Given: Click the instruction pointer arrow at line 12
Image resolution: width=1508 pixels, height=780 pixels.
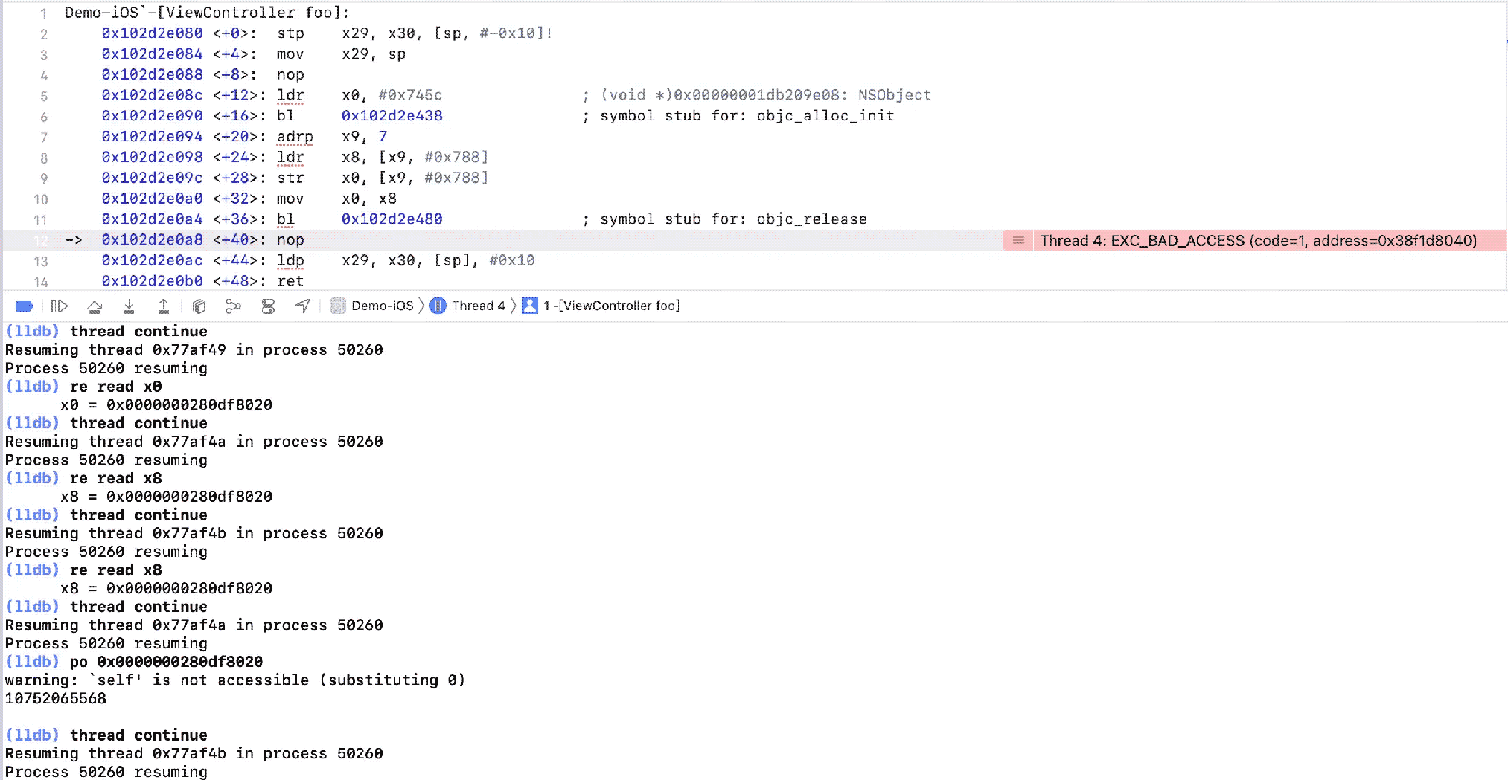Looking at the screenshot, I should click(x=73, y=239).
